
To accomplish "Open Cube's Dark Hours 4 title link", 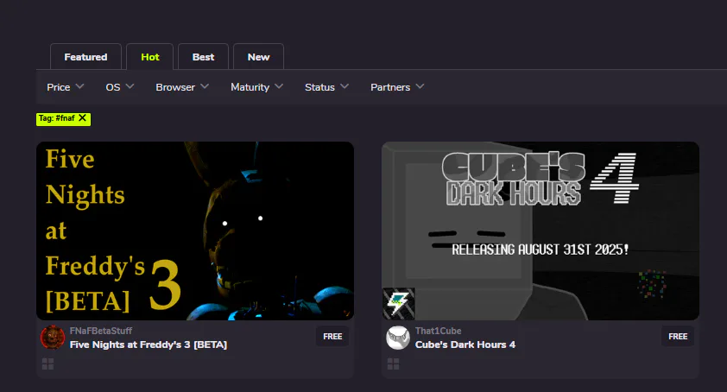I will pyautogui.click(x=465, y=345).
